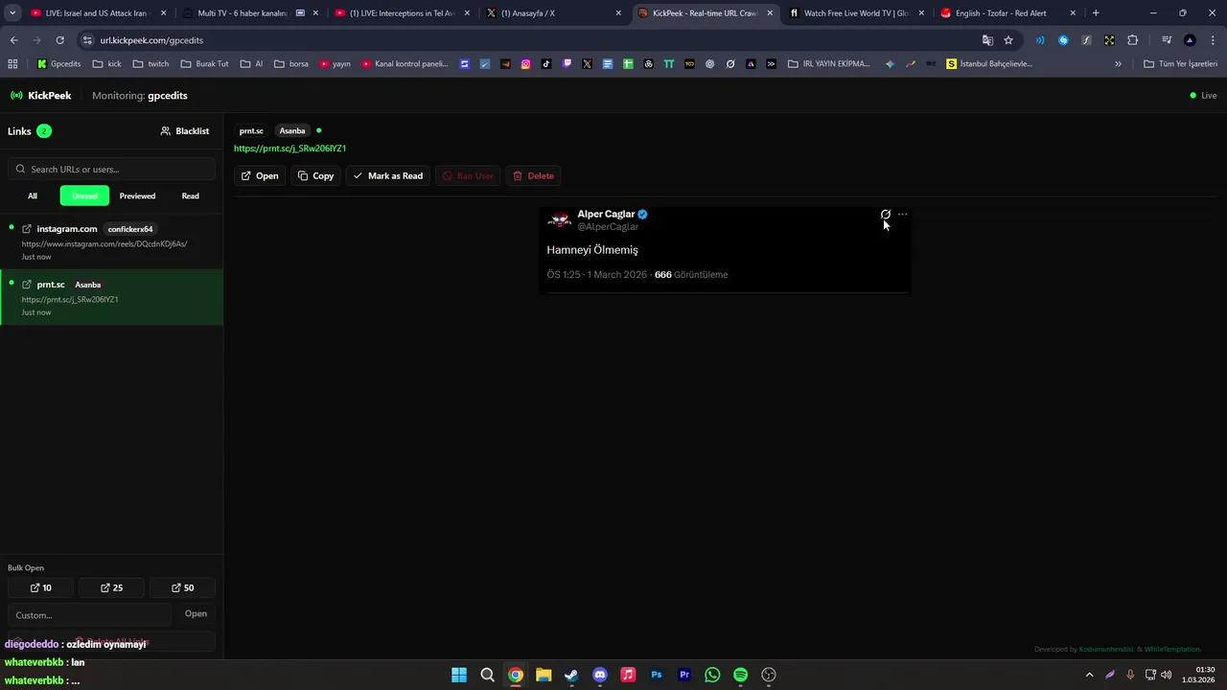The width and height of the screenshot is (1227, 690).
Task: Focus the Search URLs or users field
Action: pos(111,169)
